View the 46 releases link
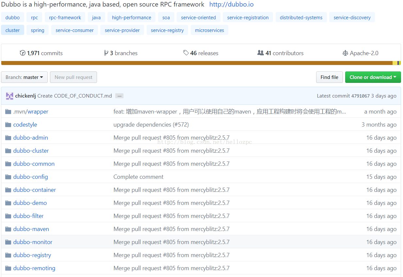 (201, 53)
